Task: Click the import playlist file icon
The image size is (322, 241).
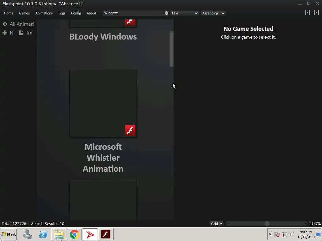Action: (x=21, y=33)
